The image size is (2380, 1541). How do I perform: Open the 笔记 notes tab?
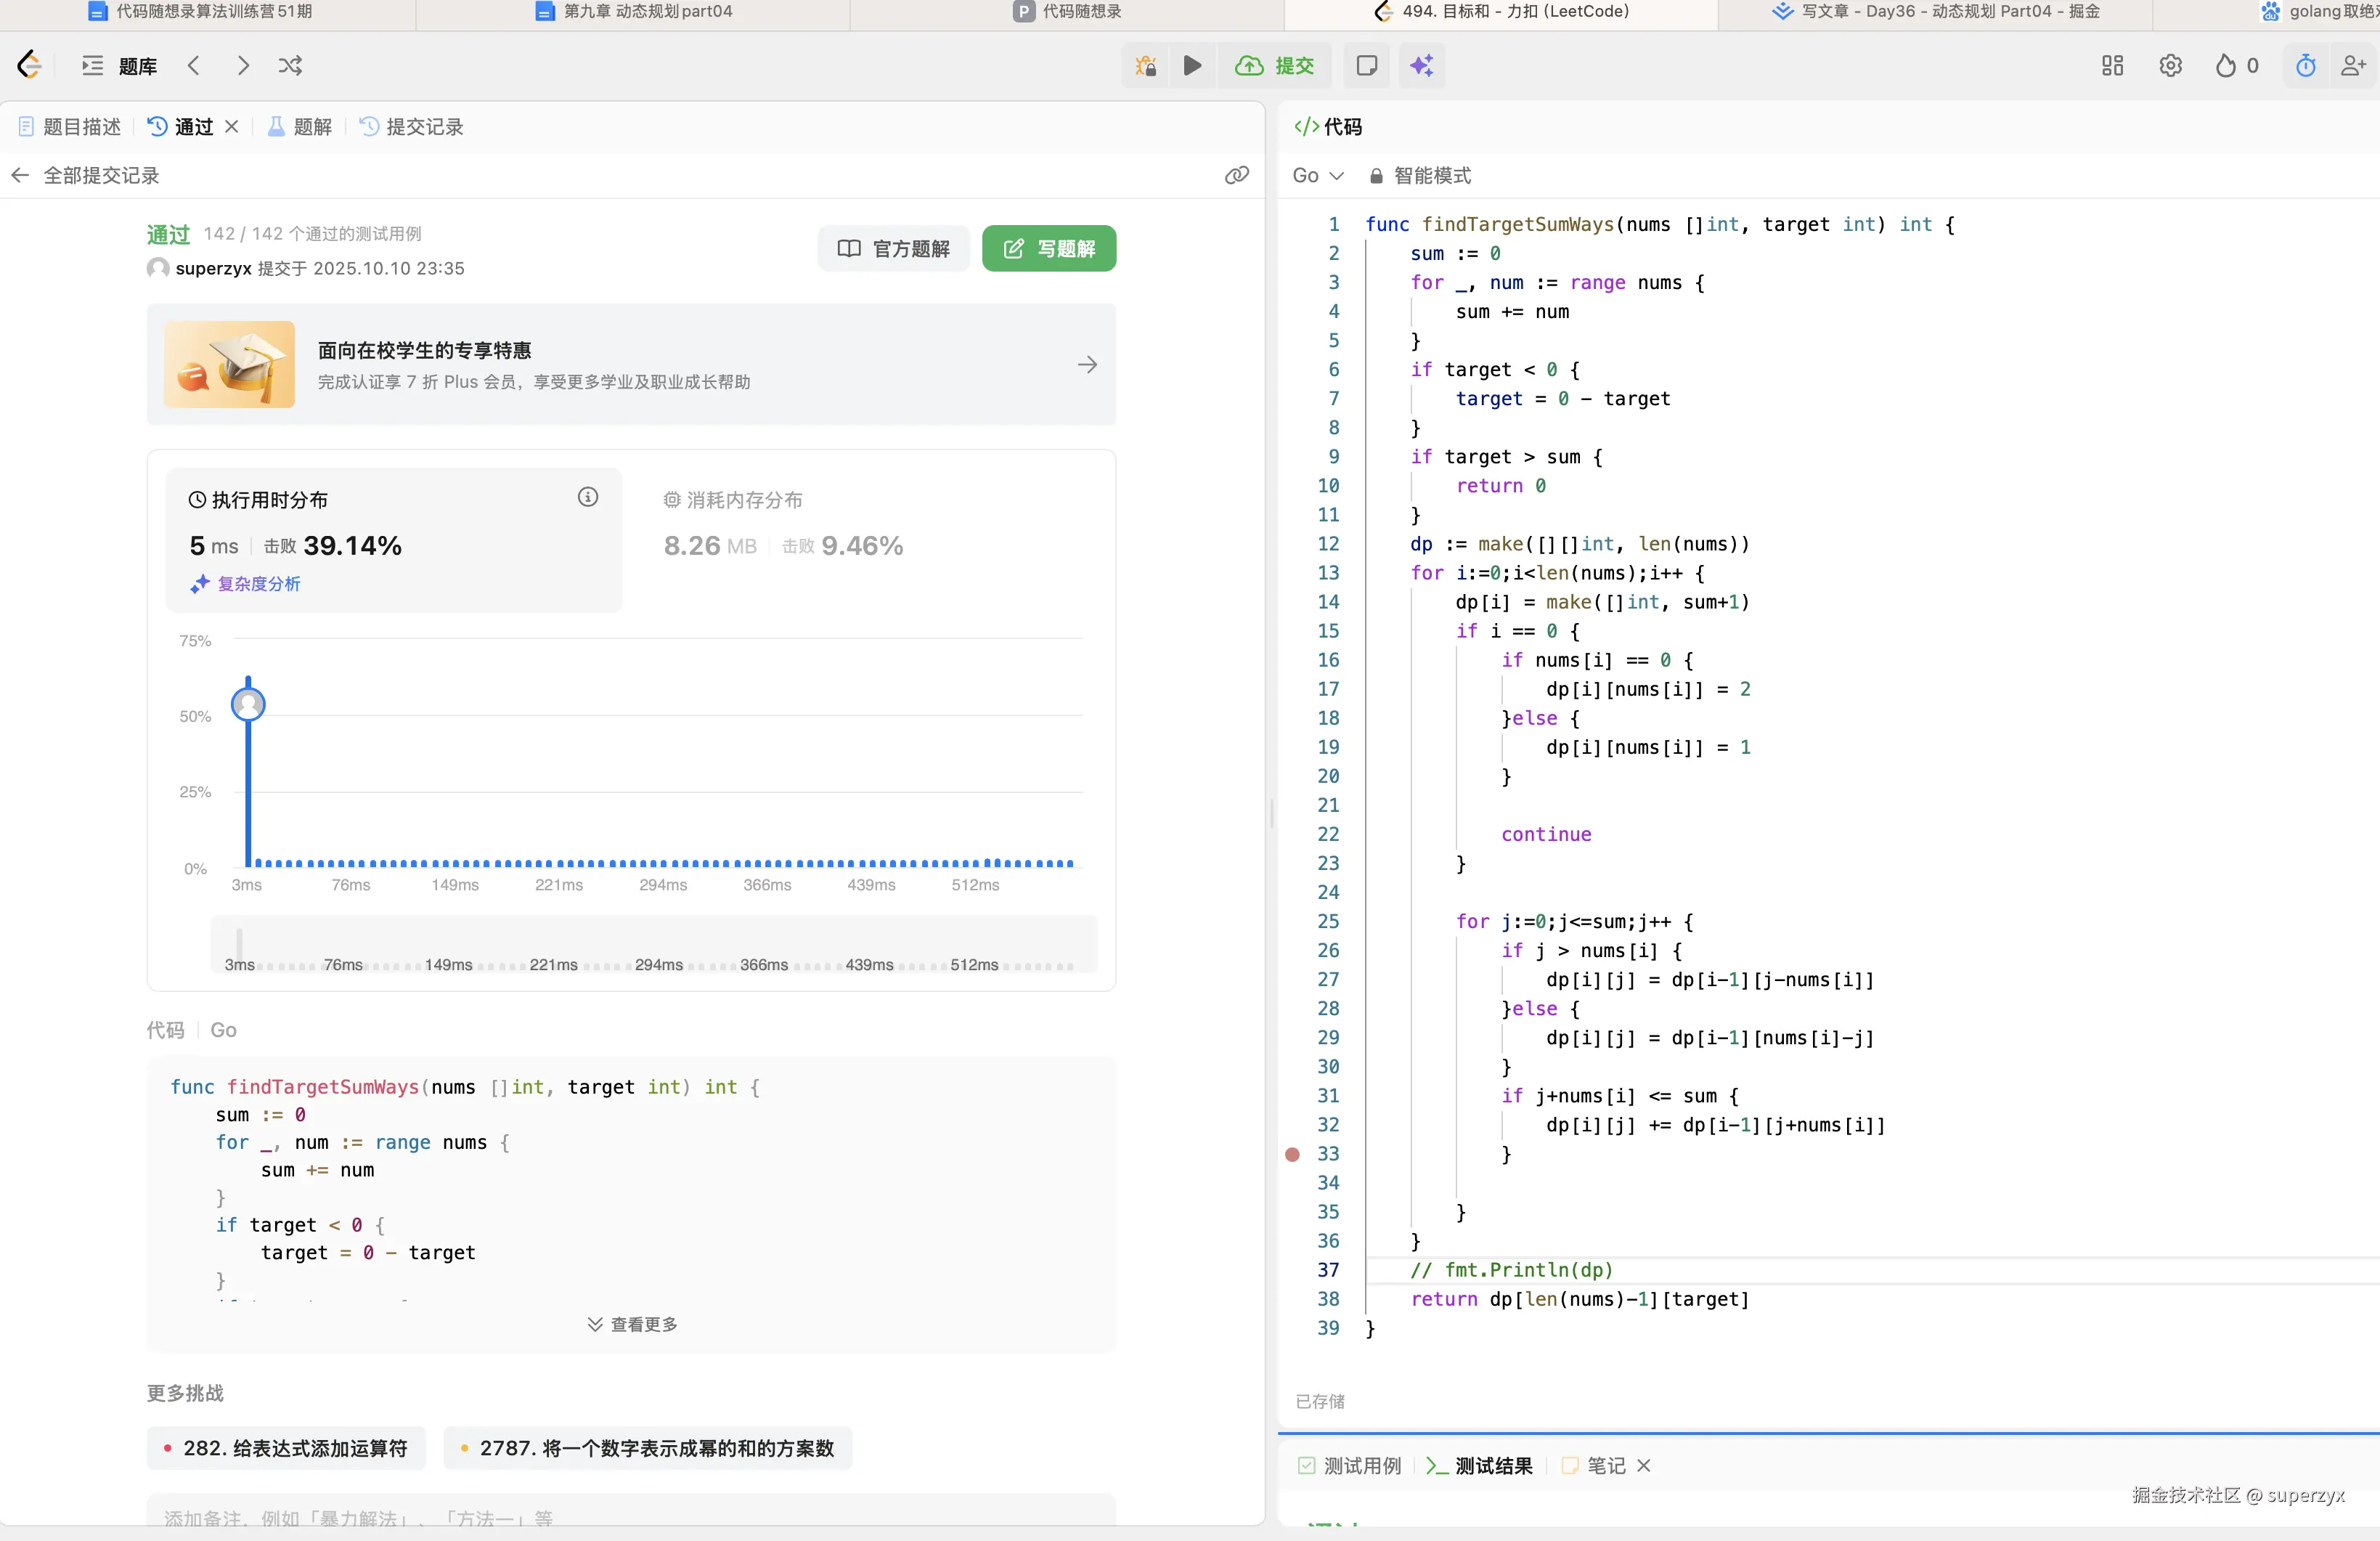click(x=1594, y=1466)
